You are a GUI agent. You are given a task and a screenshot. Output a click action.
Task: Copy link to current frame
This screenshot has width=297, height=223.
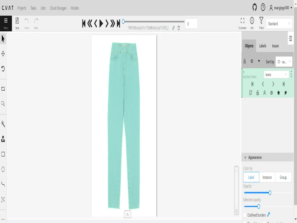point(173,28)
